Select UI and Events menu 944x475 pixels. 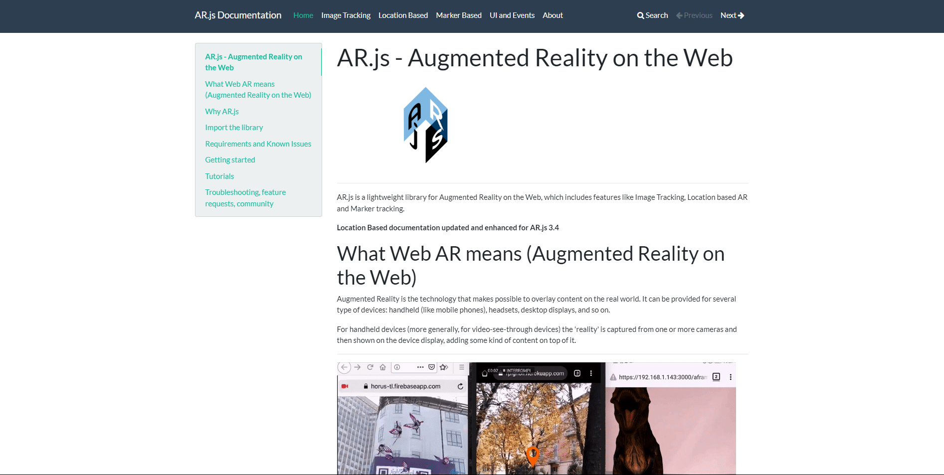pos(512,15)
